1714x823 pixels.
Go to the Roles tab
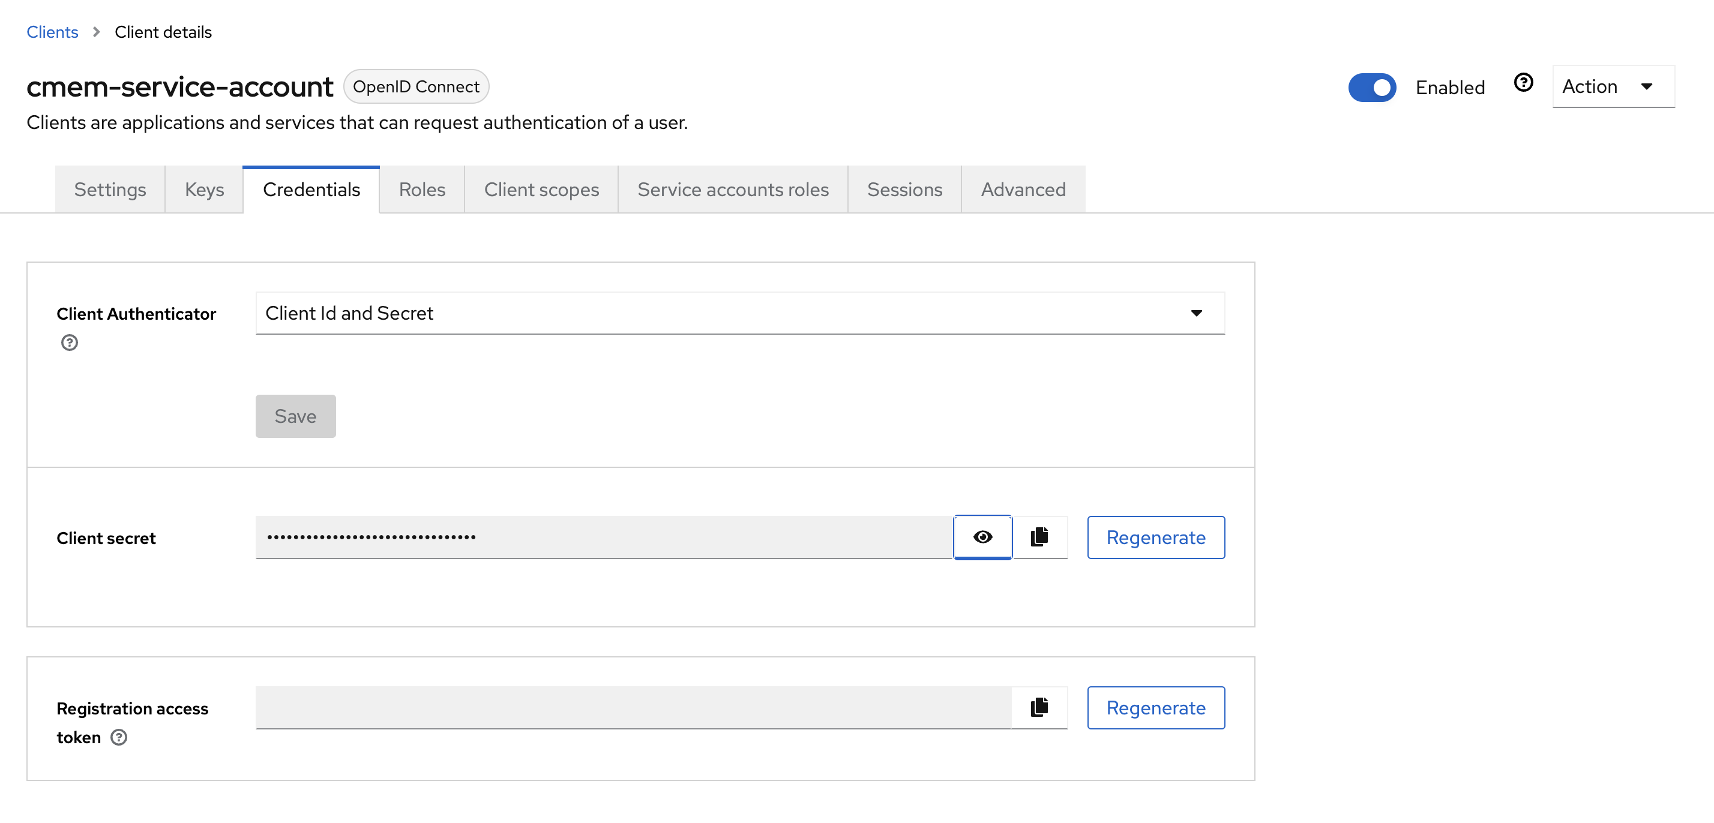click(422, 190)
